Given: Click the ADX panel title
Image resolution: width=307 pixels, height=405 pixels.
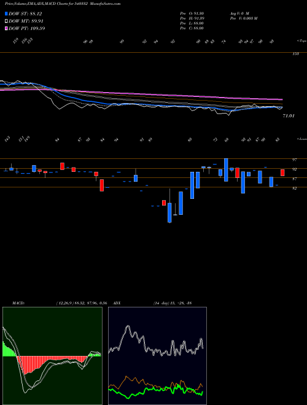Looking at the screenshot, I should (x=117, y=303).
